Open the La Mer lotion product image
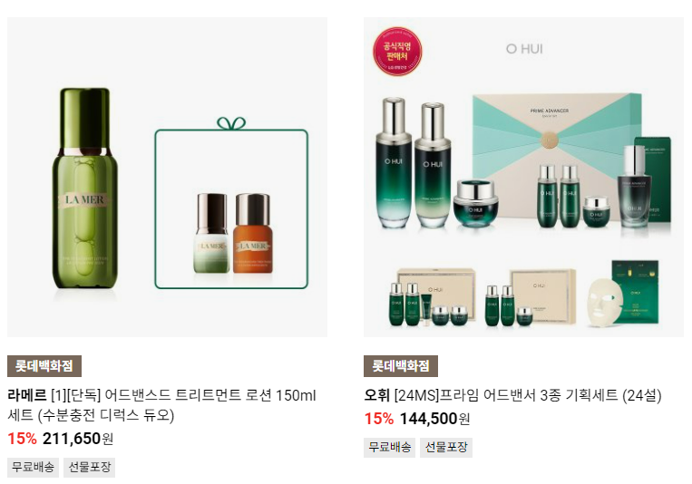Screen dimensions: 692x484 pos(167,177)
